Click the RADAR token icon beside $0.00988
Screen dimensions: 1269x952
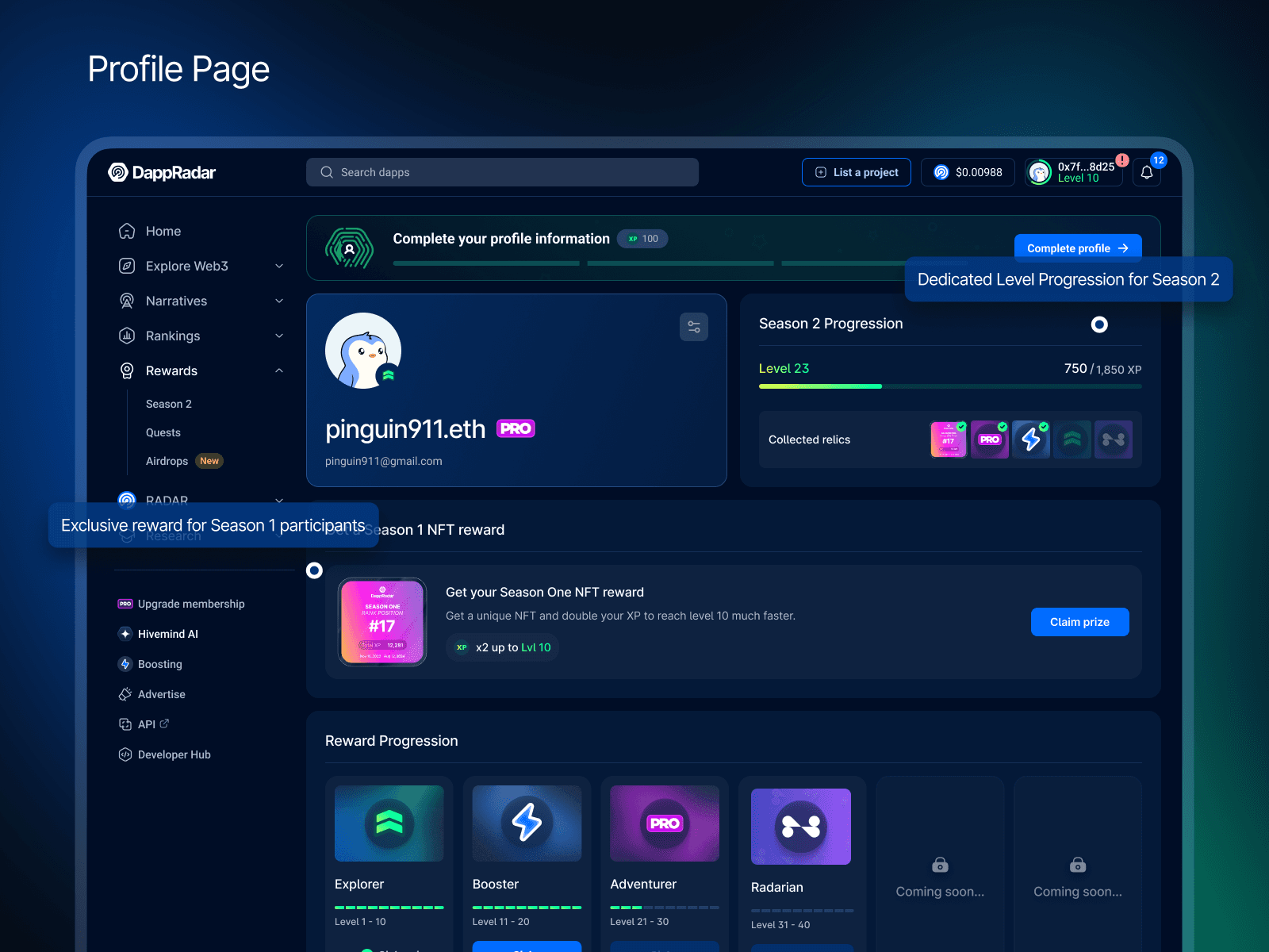click(x=941, y=172)
